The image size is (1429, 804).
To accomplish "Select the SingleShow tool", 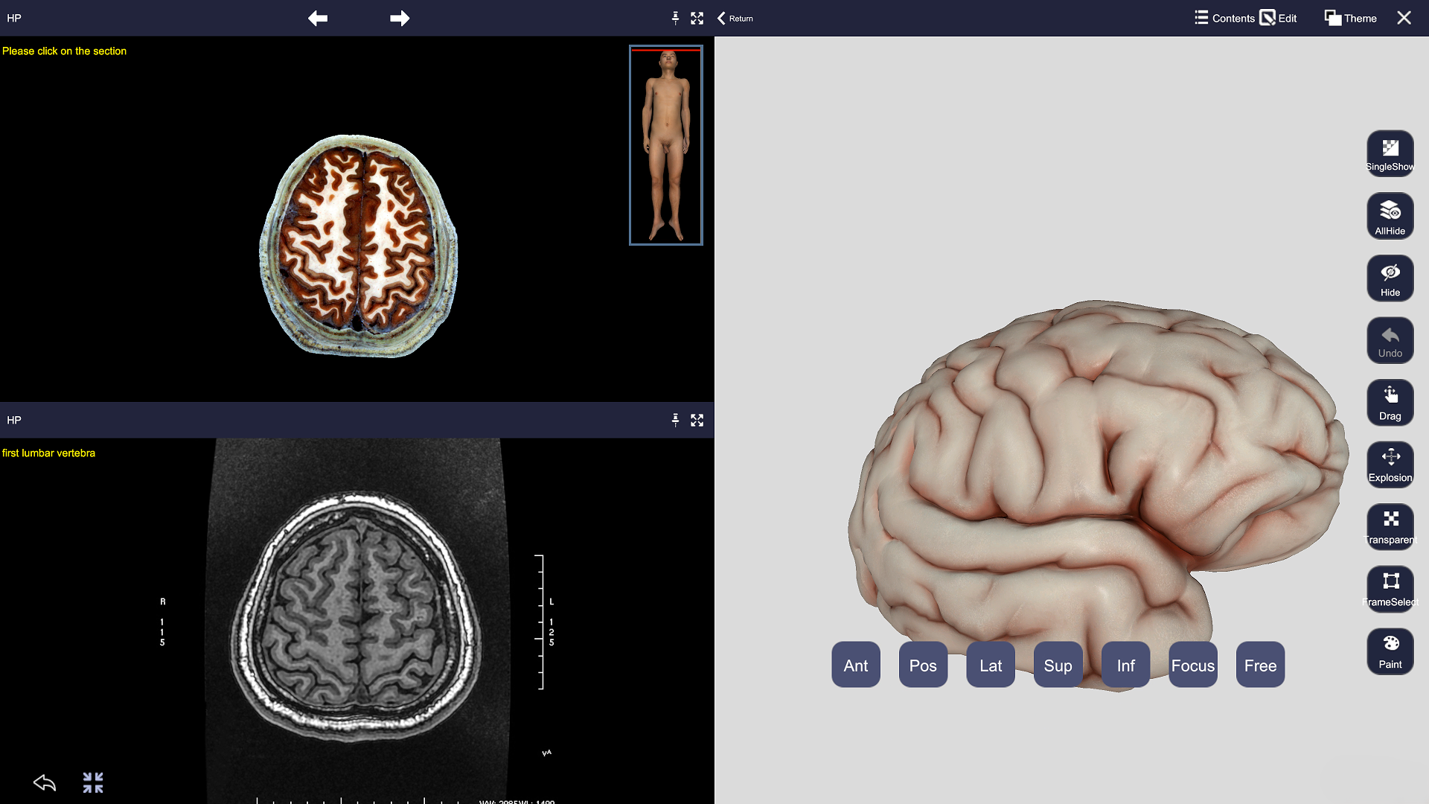I will point(1390,153).
